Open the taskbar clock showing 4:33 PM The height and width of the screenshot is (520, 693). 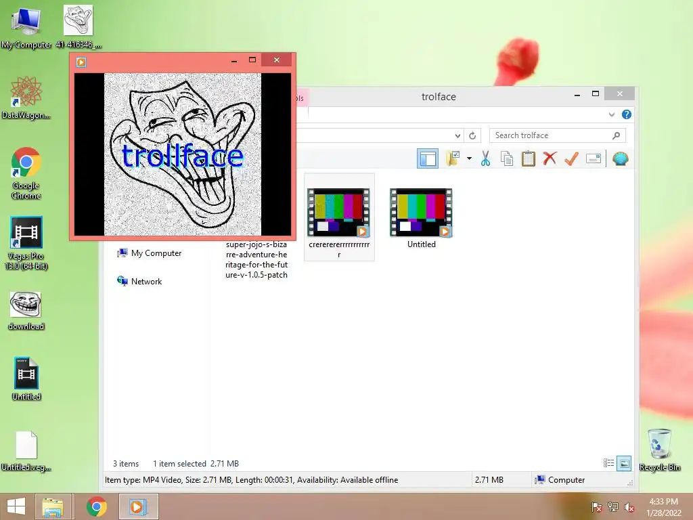pyautogui.click(x=663, y=507)
